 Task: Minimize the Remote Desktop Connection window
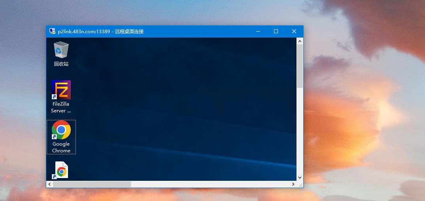(x=258, y=31)
